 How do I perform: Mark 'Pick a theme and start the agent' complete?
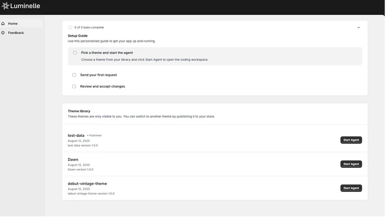[x=75, y=53]
